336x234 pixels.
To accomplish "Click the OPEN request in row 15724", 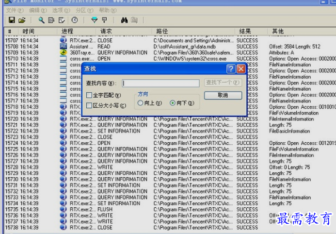I will pos(104,143).
